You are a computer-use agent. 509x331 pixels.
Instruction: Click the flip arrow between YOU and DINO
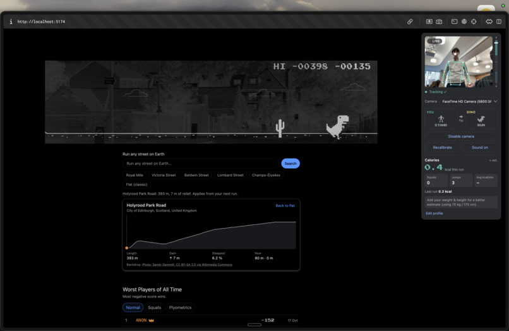[x=461, y=117]
